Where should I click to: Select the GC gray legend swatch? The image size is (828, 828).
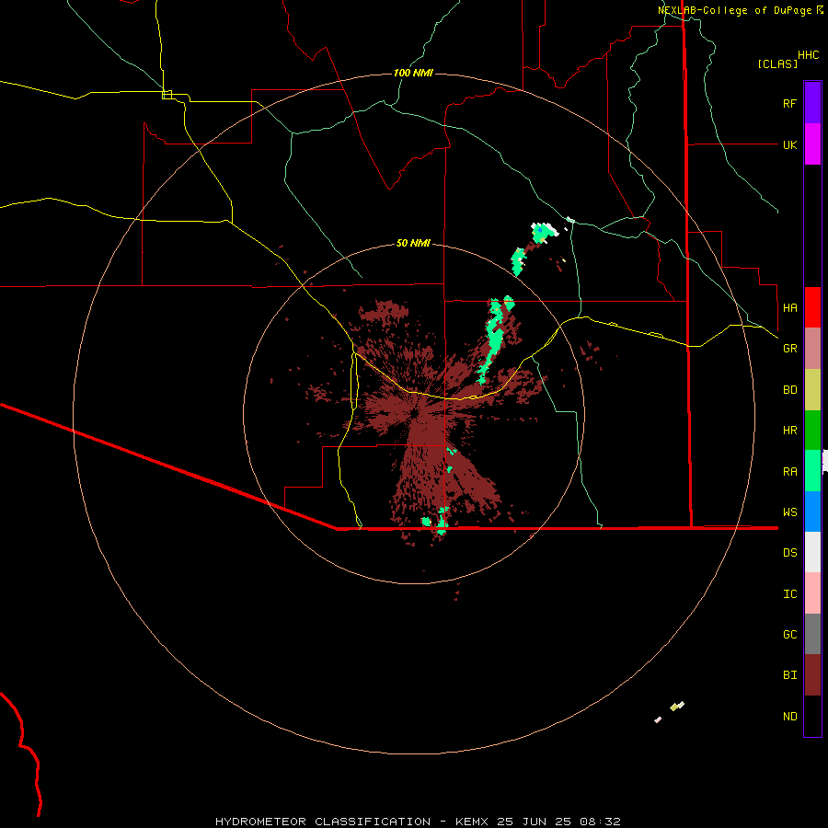click(812, 634)
